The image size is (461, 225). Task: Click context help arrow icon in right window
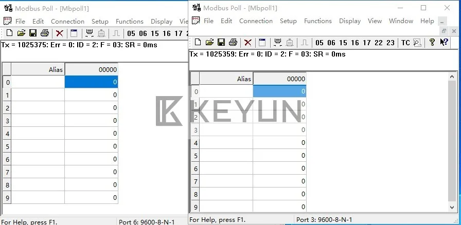point(444,42)
